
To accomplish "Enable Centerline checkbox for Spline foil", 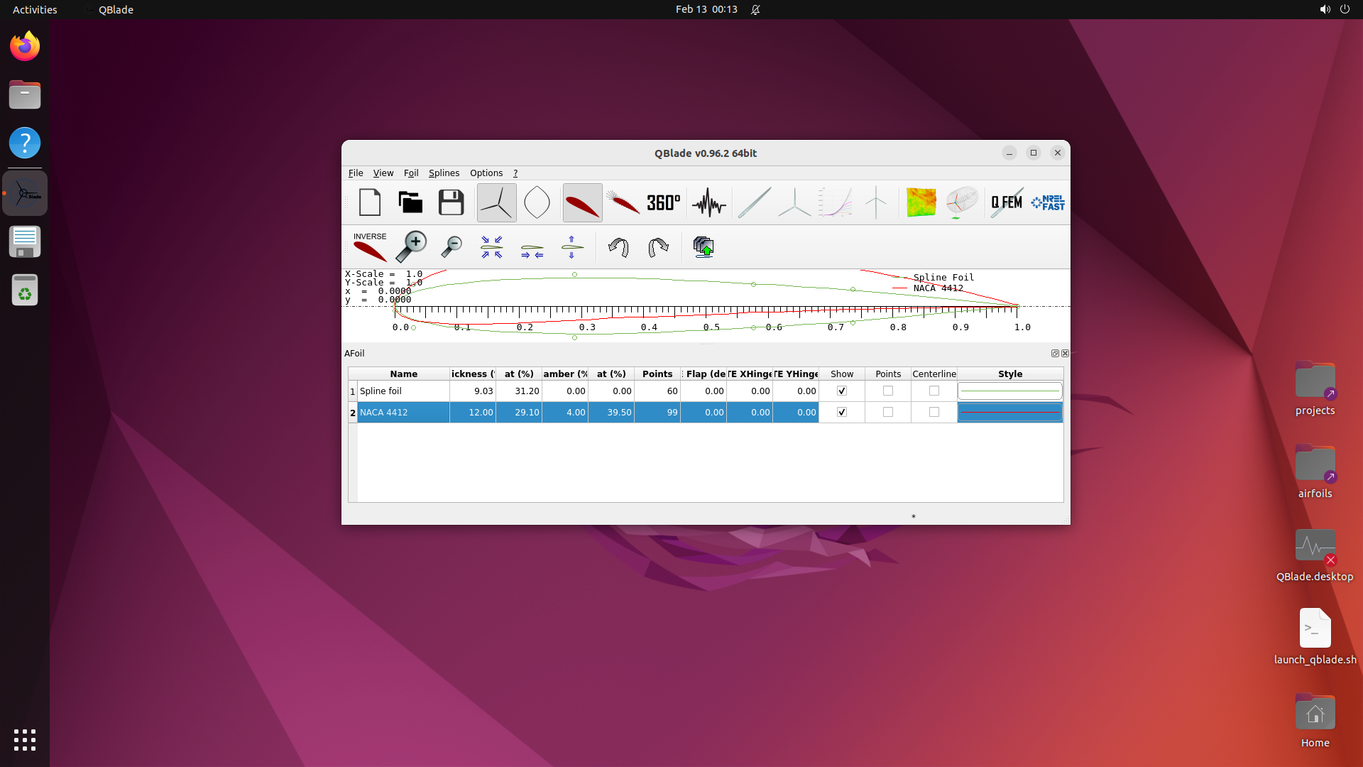I will [934, 391].
